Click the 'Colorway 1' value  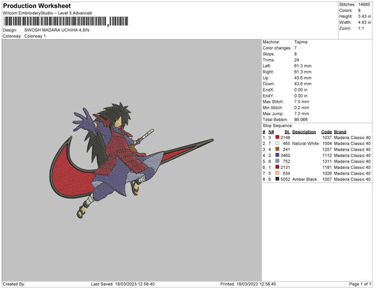click(x=35, y=36)
